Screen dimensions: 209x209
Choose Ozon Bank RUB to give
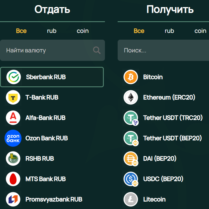pyautogui.click(x=52, y=138)
